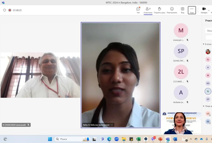Expand the second people section in list
This screenshot has width=212, height=143.
[x=204, y=106]
